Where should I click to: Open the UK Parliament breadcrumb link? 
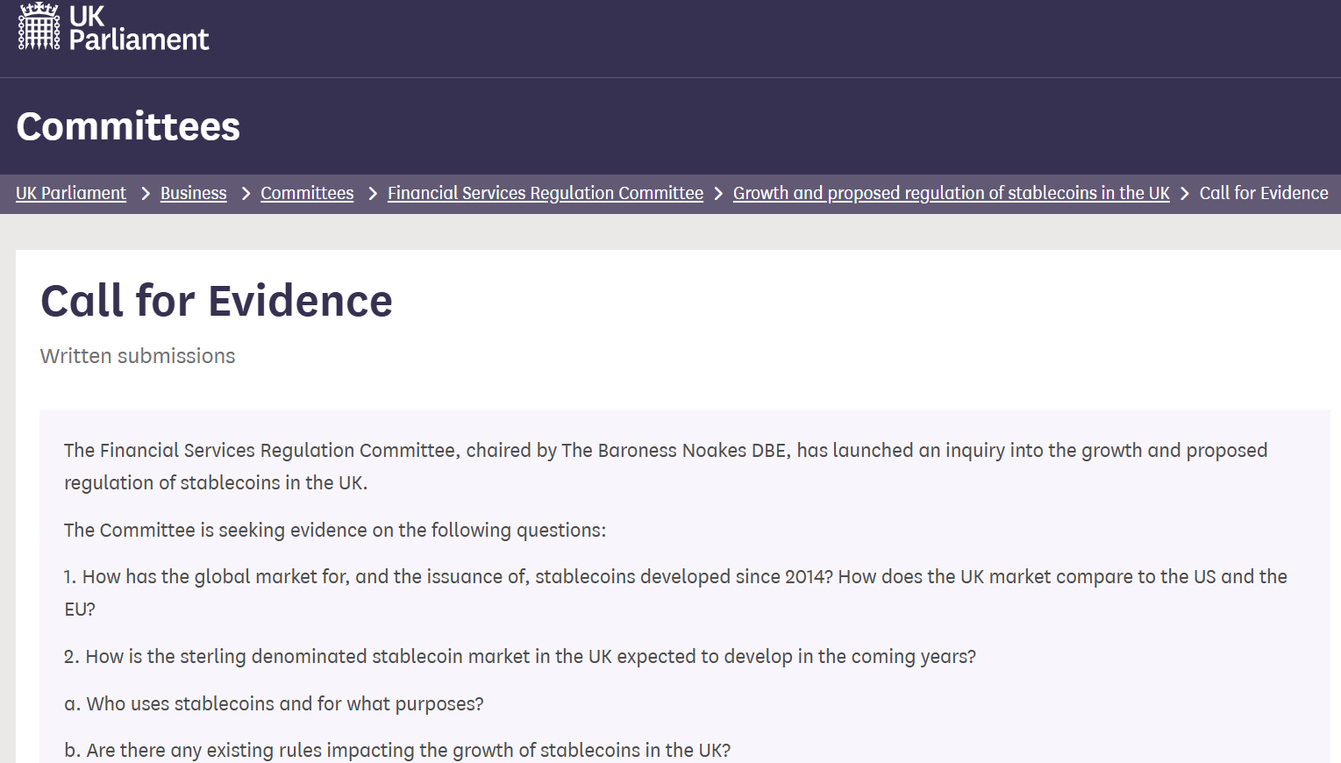pyautogui.click(x=71, y=193)
